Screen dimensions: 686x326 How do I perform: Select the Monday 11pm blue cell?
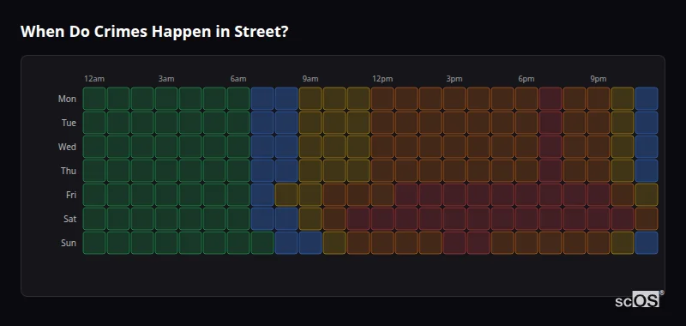pos(647,99)
